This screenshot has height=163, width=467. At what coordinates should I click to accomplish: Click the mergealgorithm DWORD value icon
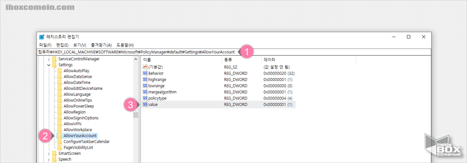[x=145, y=92]
